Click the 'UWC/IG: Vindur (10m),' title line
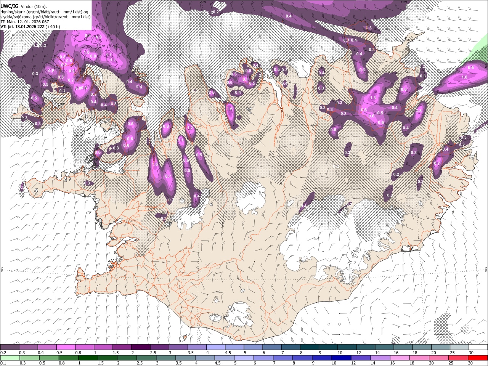This screenshot has height=366, width=488. [24, 7]
